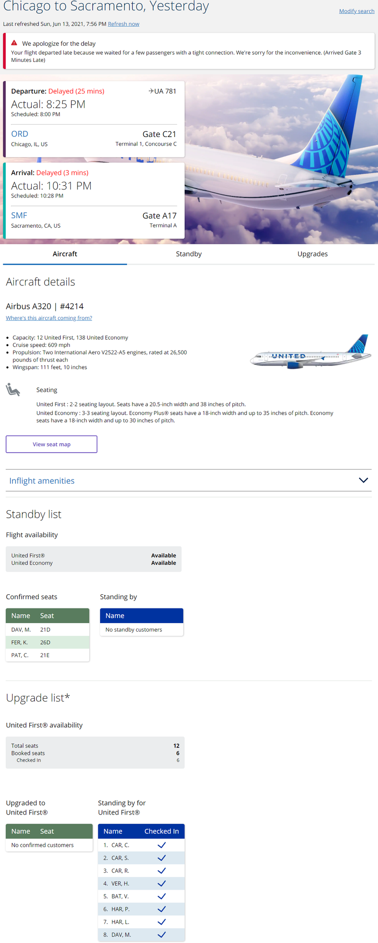This screenshot has width=378, height=943.
Task: Click the check mark for CAR, C.
Action: click(x=162, y=845)
